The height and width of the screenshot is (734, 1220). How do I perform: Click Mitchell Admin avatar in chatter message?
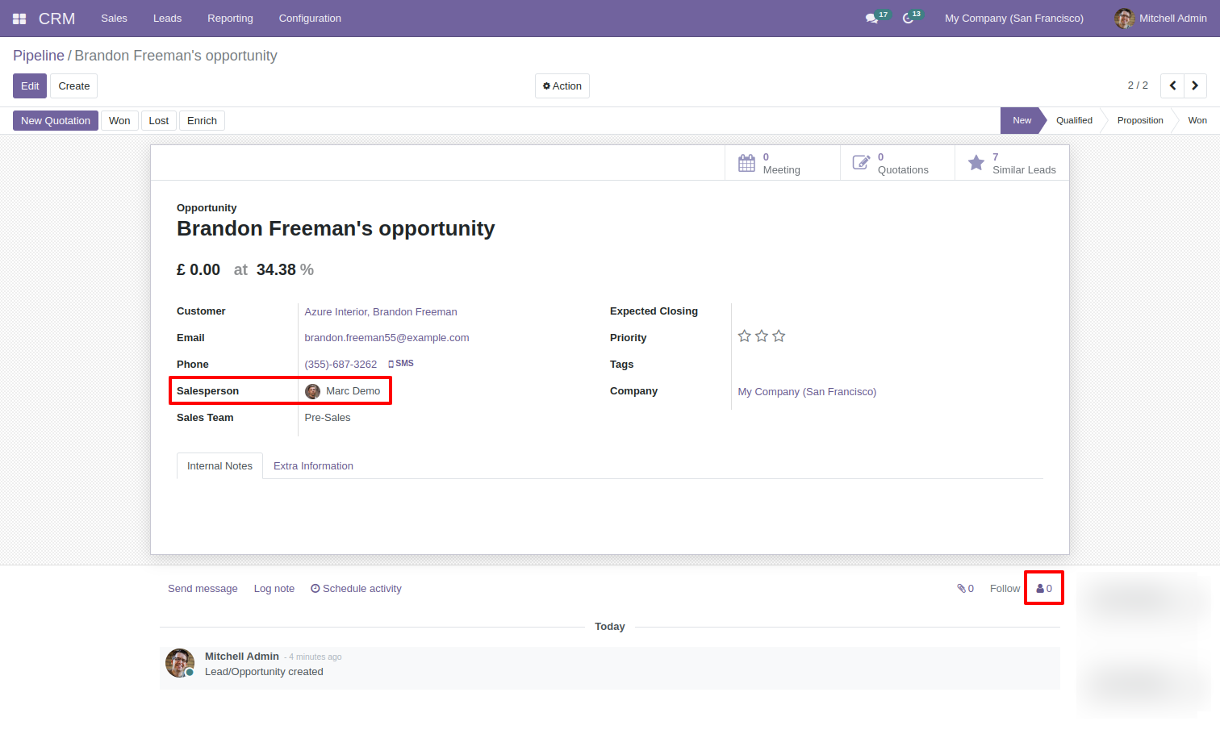point(180,663)
